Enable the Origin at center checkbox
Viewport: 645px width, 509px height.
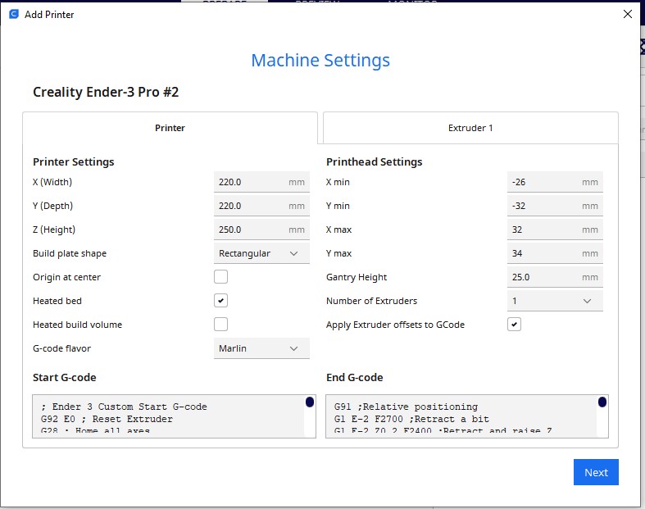(x=220, y=277)
